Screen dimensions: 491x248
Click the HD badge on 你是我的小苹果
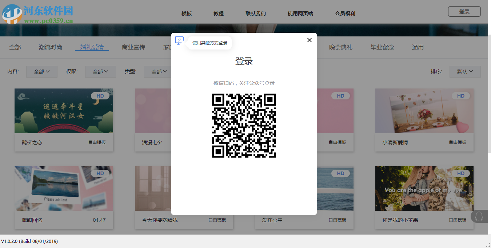461,173
